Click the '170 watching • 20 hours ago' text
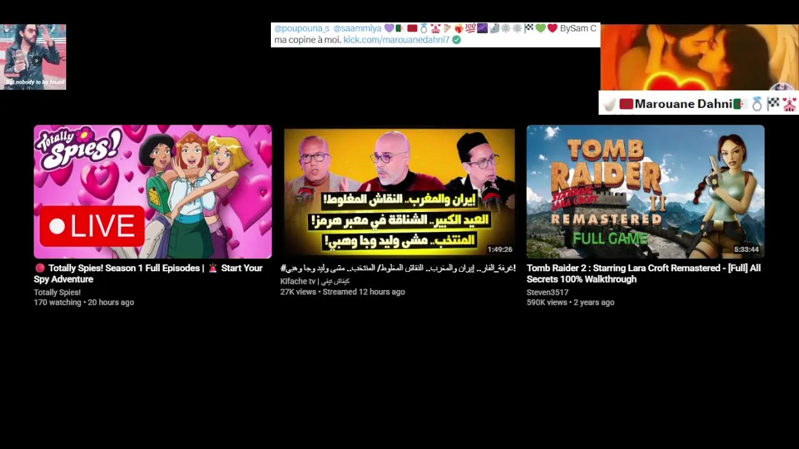The width and height of the screenshot is (799, 449). pyautogui.click(x=84, y=302)
